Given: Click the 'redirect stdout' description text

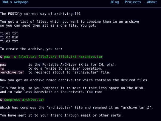Looking at the screenshot, I should 69,72.
